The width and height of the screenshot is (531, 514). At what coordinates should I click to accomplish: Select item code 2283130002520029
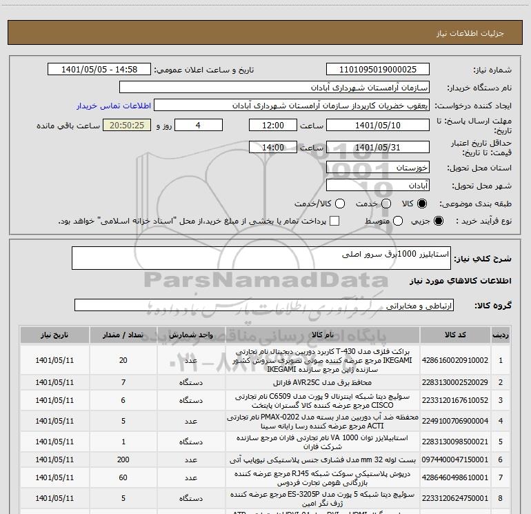(x=455, y=382)
